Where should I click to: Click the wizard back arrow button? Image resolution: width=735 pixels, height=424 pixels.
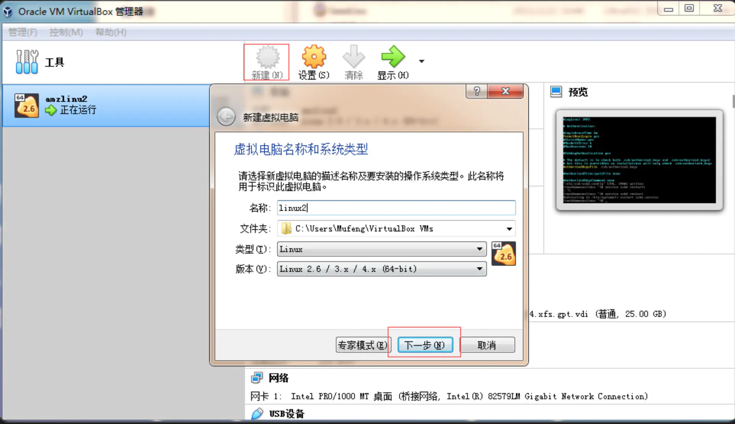click(226, 117)
